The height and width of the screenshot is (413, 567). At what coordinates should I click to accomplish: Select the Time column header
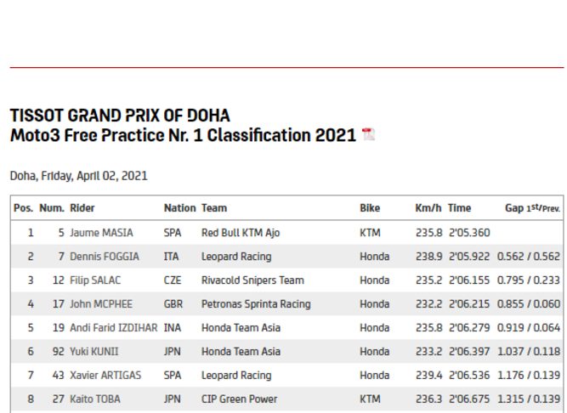(459, 208)
